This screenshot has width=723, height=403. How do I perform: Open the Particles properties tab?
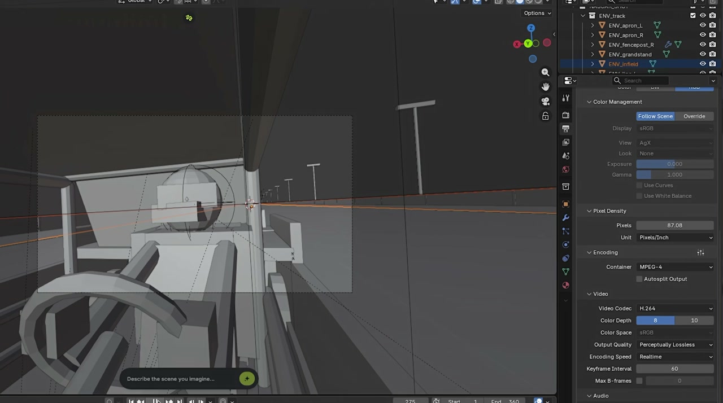(x=565, y=231)
